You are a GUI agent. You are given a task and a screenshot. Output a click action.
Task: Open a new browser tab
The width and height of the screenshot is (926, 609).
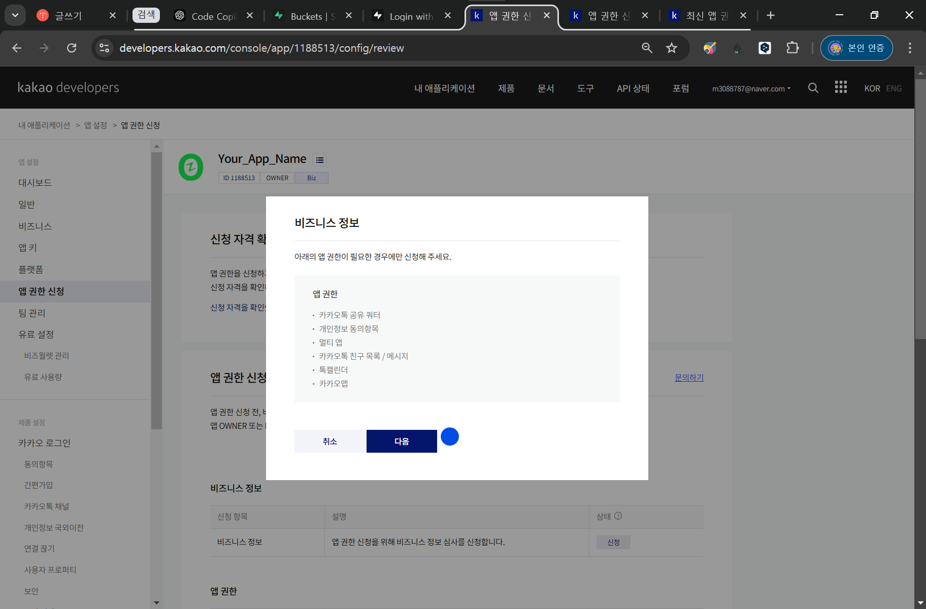[771, 15]
